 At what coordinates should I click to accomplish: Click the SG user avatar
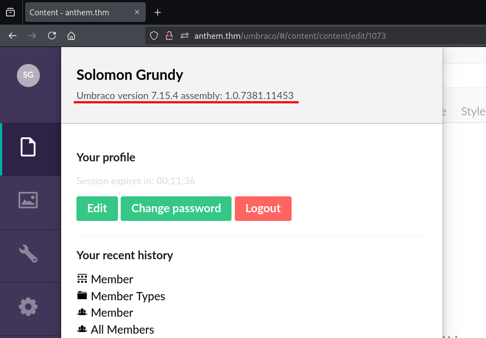(x=28, y=75)
